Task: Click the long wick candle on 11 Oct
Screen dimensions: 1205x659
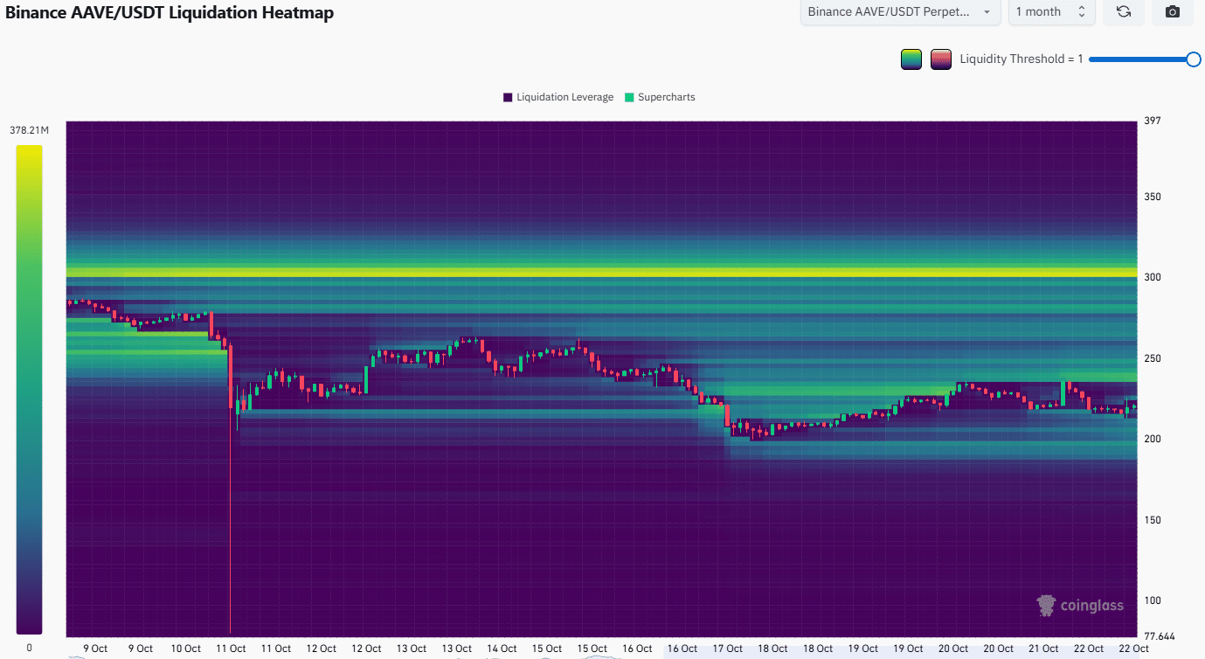Action: pos(231,507)
